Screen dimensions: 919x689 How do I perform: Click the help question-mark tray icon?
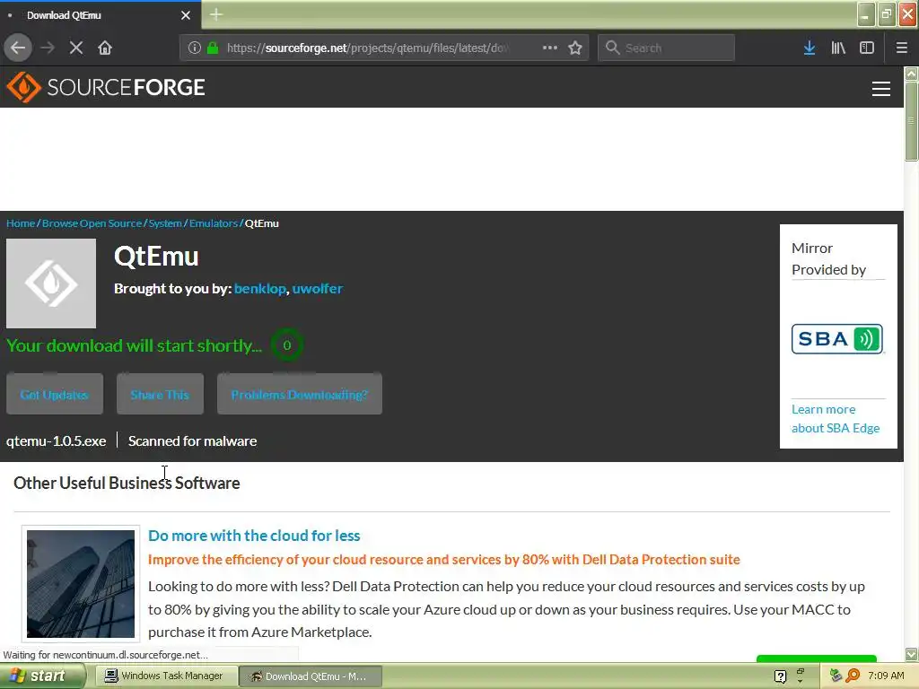point(780,676)
